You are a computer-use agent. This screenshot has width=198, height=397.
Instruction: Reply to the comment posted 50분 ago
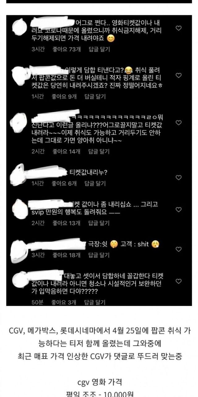click(95, 302)
